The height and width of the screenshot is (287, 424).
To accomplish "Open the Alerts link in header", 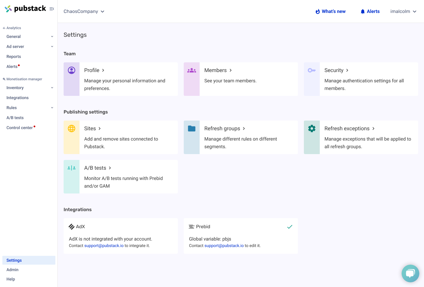I will coord(370,11).
